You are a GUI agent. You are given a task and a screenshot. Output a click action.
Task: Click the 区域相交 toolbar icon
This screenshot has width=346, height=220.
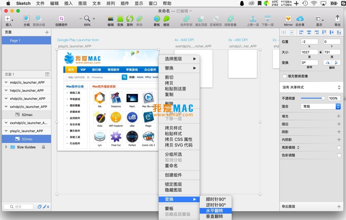[x=216, y=19]
